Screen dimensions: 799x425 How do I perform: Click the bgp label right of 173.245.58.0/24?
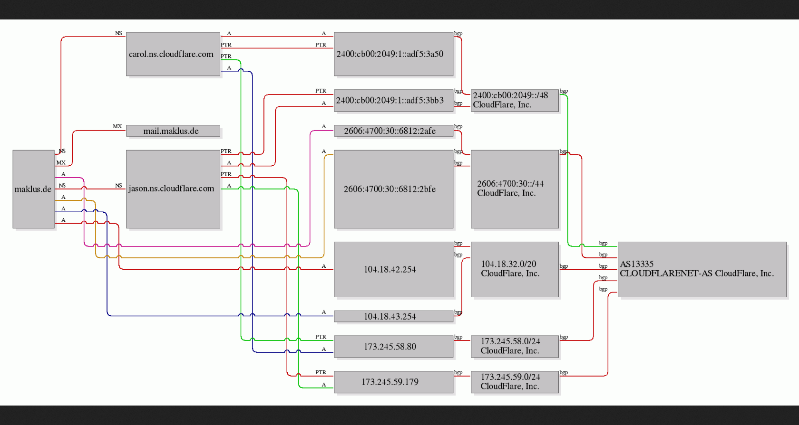click(564, 337)
